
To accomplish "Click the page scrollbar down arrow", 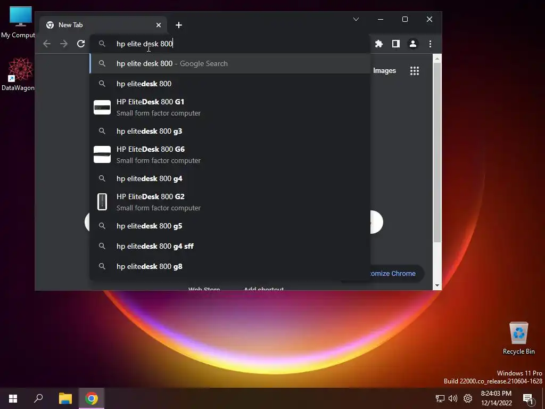I will (x=437, y=285).
